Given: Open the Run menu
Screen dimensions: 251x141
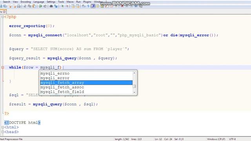Looking at the screenshot, I should tap(78, 2).
